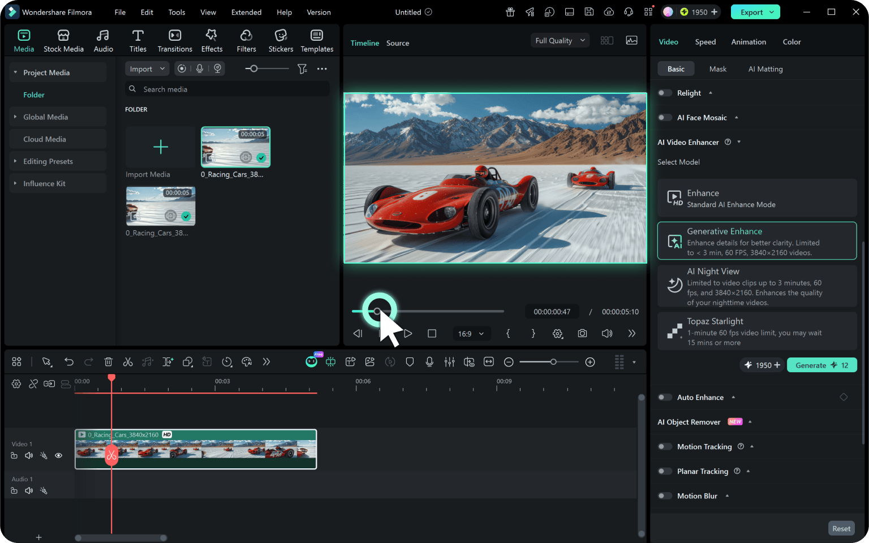Click the preview volume speaker icon
The width and height of the screenshot is (869, 543).
[x=607, y=334]
